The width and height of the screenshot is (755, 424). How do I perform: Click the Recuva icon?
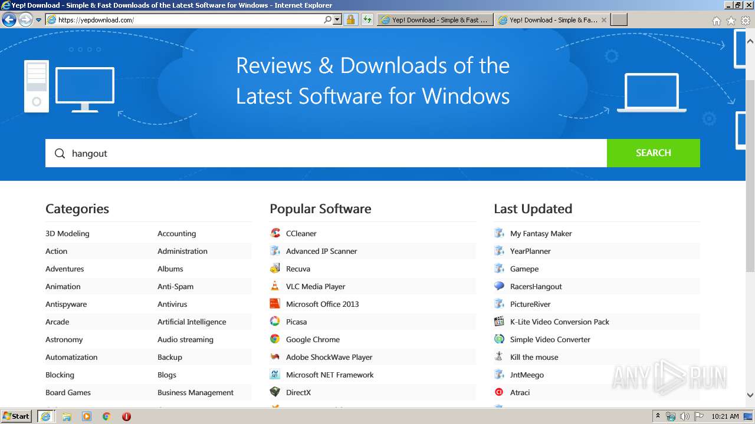click(275, 269)
